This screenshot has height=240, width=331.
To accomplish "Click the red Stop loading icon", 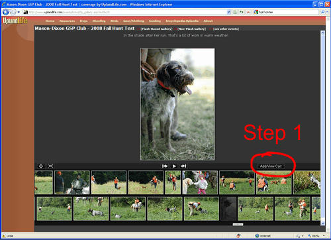I will pos(248,12).
